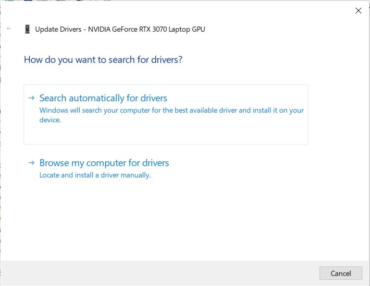Close the Update Drivers dialog
Screen dimensions: 370x286
[x=358, y=11]
